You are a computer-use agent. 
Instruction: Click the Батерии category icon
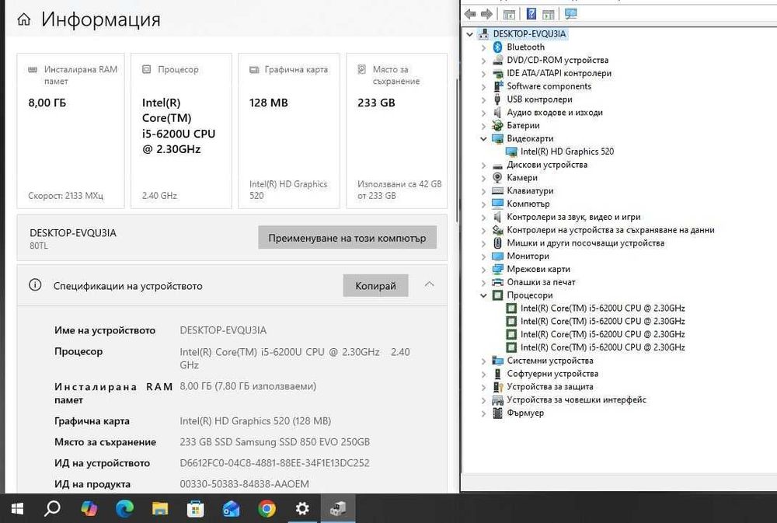point(497,125)
